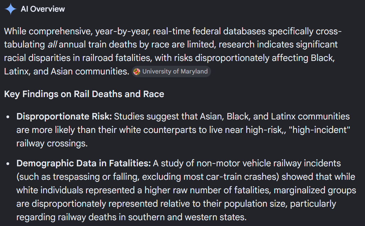Click the bold "Disproportionate Risk:" label
Viewport: 365px width, 226px height.
pyautogui.click(x=64, y=116)
